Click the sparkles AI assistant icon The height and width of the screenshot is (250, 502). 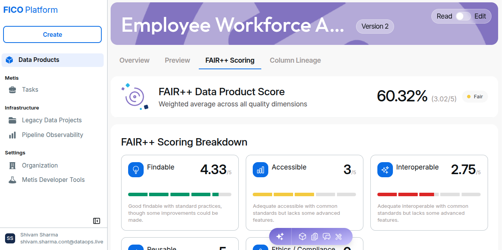(280, 236)
